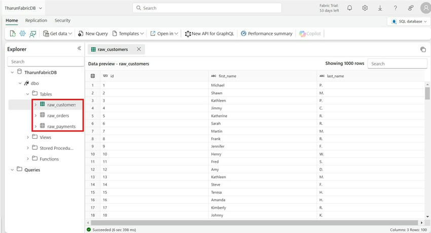Switch to the Replication tab
This screenshot has height=233, width=431.
(36, 21)
